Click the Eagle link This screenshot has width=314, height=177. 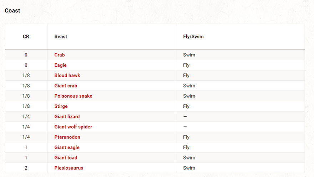click(x=60, y=65)
